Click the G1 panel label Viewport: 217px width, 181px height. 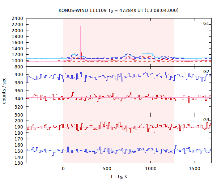(206, 24)
